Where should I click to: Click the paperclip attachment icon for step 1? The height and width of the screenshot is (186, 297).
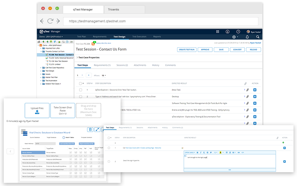(247, 90)
